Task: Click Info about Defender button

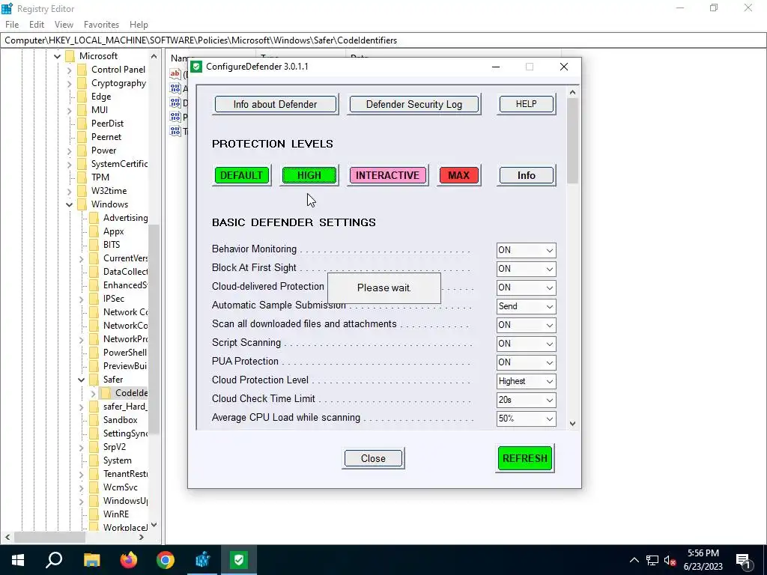Action: click(x=276, y=104)
